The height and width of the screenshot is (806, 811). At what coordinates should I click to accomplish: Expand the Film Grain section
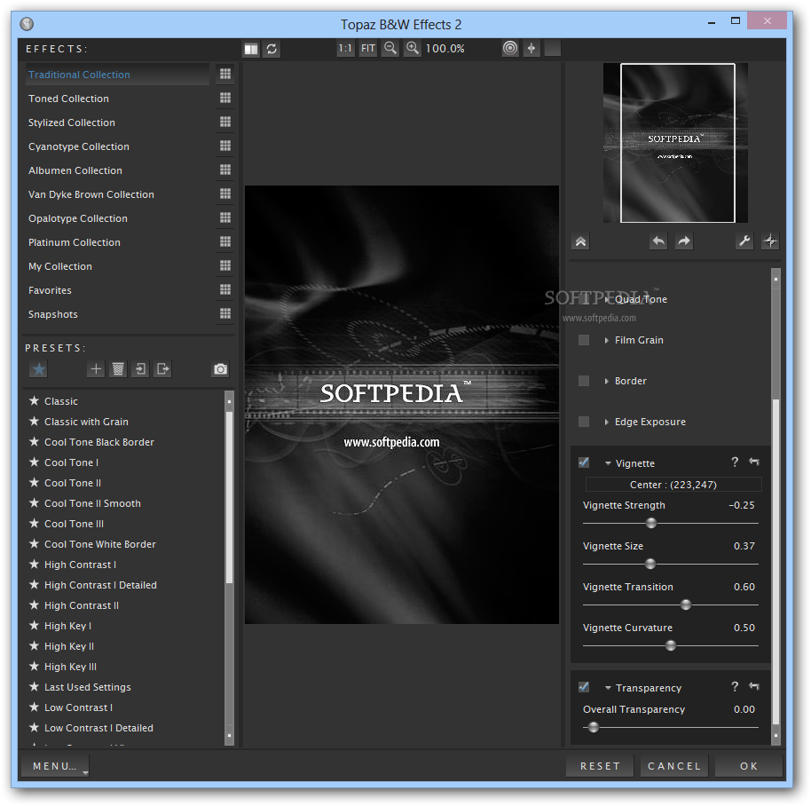(607, 340)
